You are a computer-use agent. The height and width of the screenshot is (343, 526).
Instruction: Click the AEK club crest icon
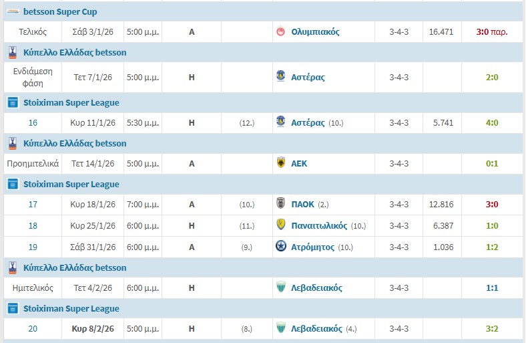[x=281, y=163]
